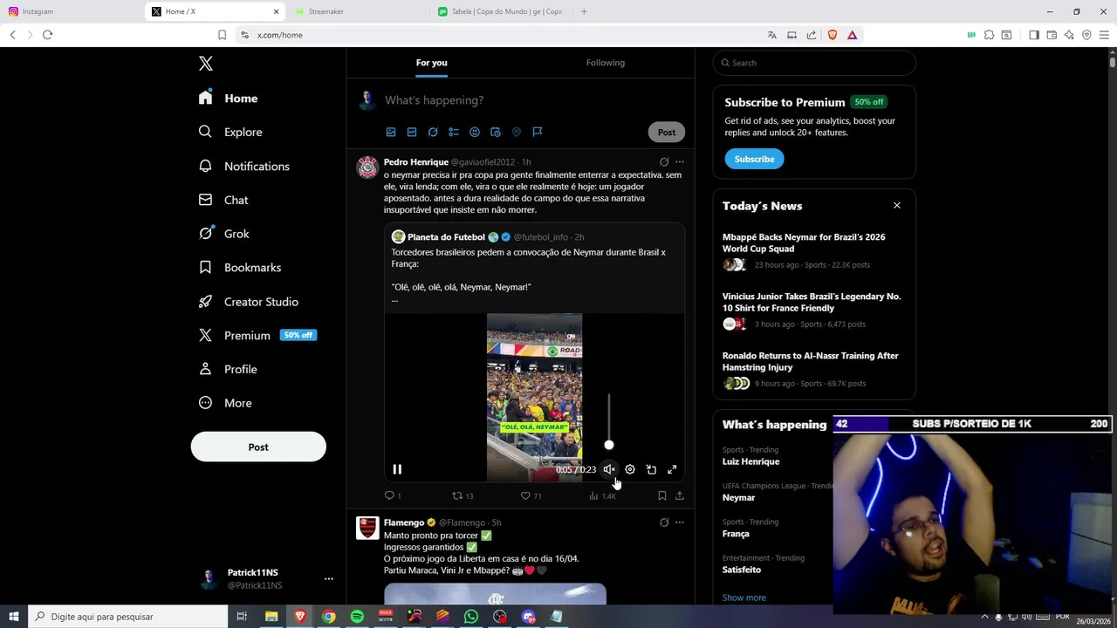Viewport: 1117px width, 628px height.
Task: Repost Pedro Henrique's post with 13 reposts
Action: (463, 495)
